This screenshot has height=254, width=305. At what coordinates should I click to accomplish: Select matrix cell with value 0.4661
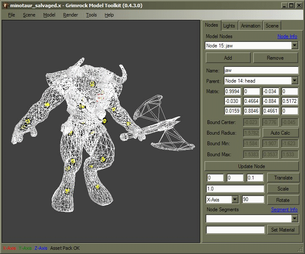[271, 111]
